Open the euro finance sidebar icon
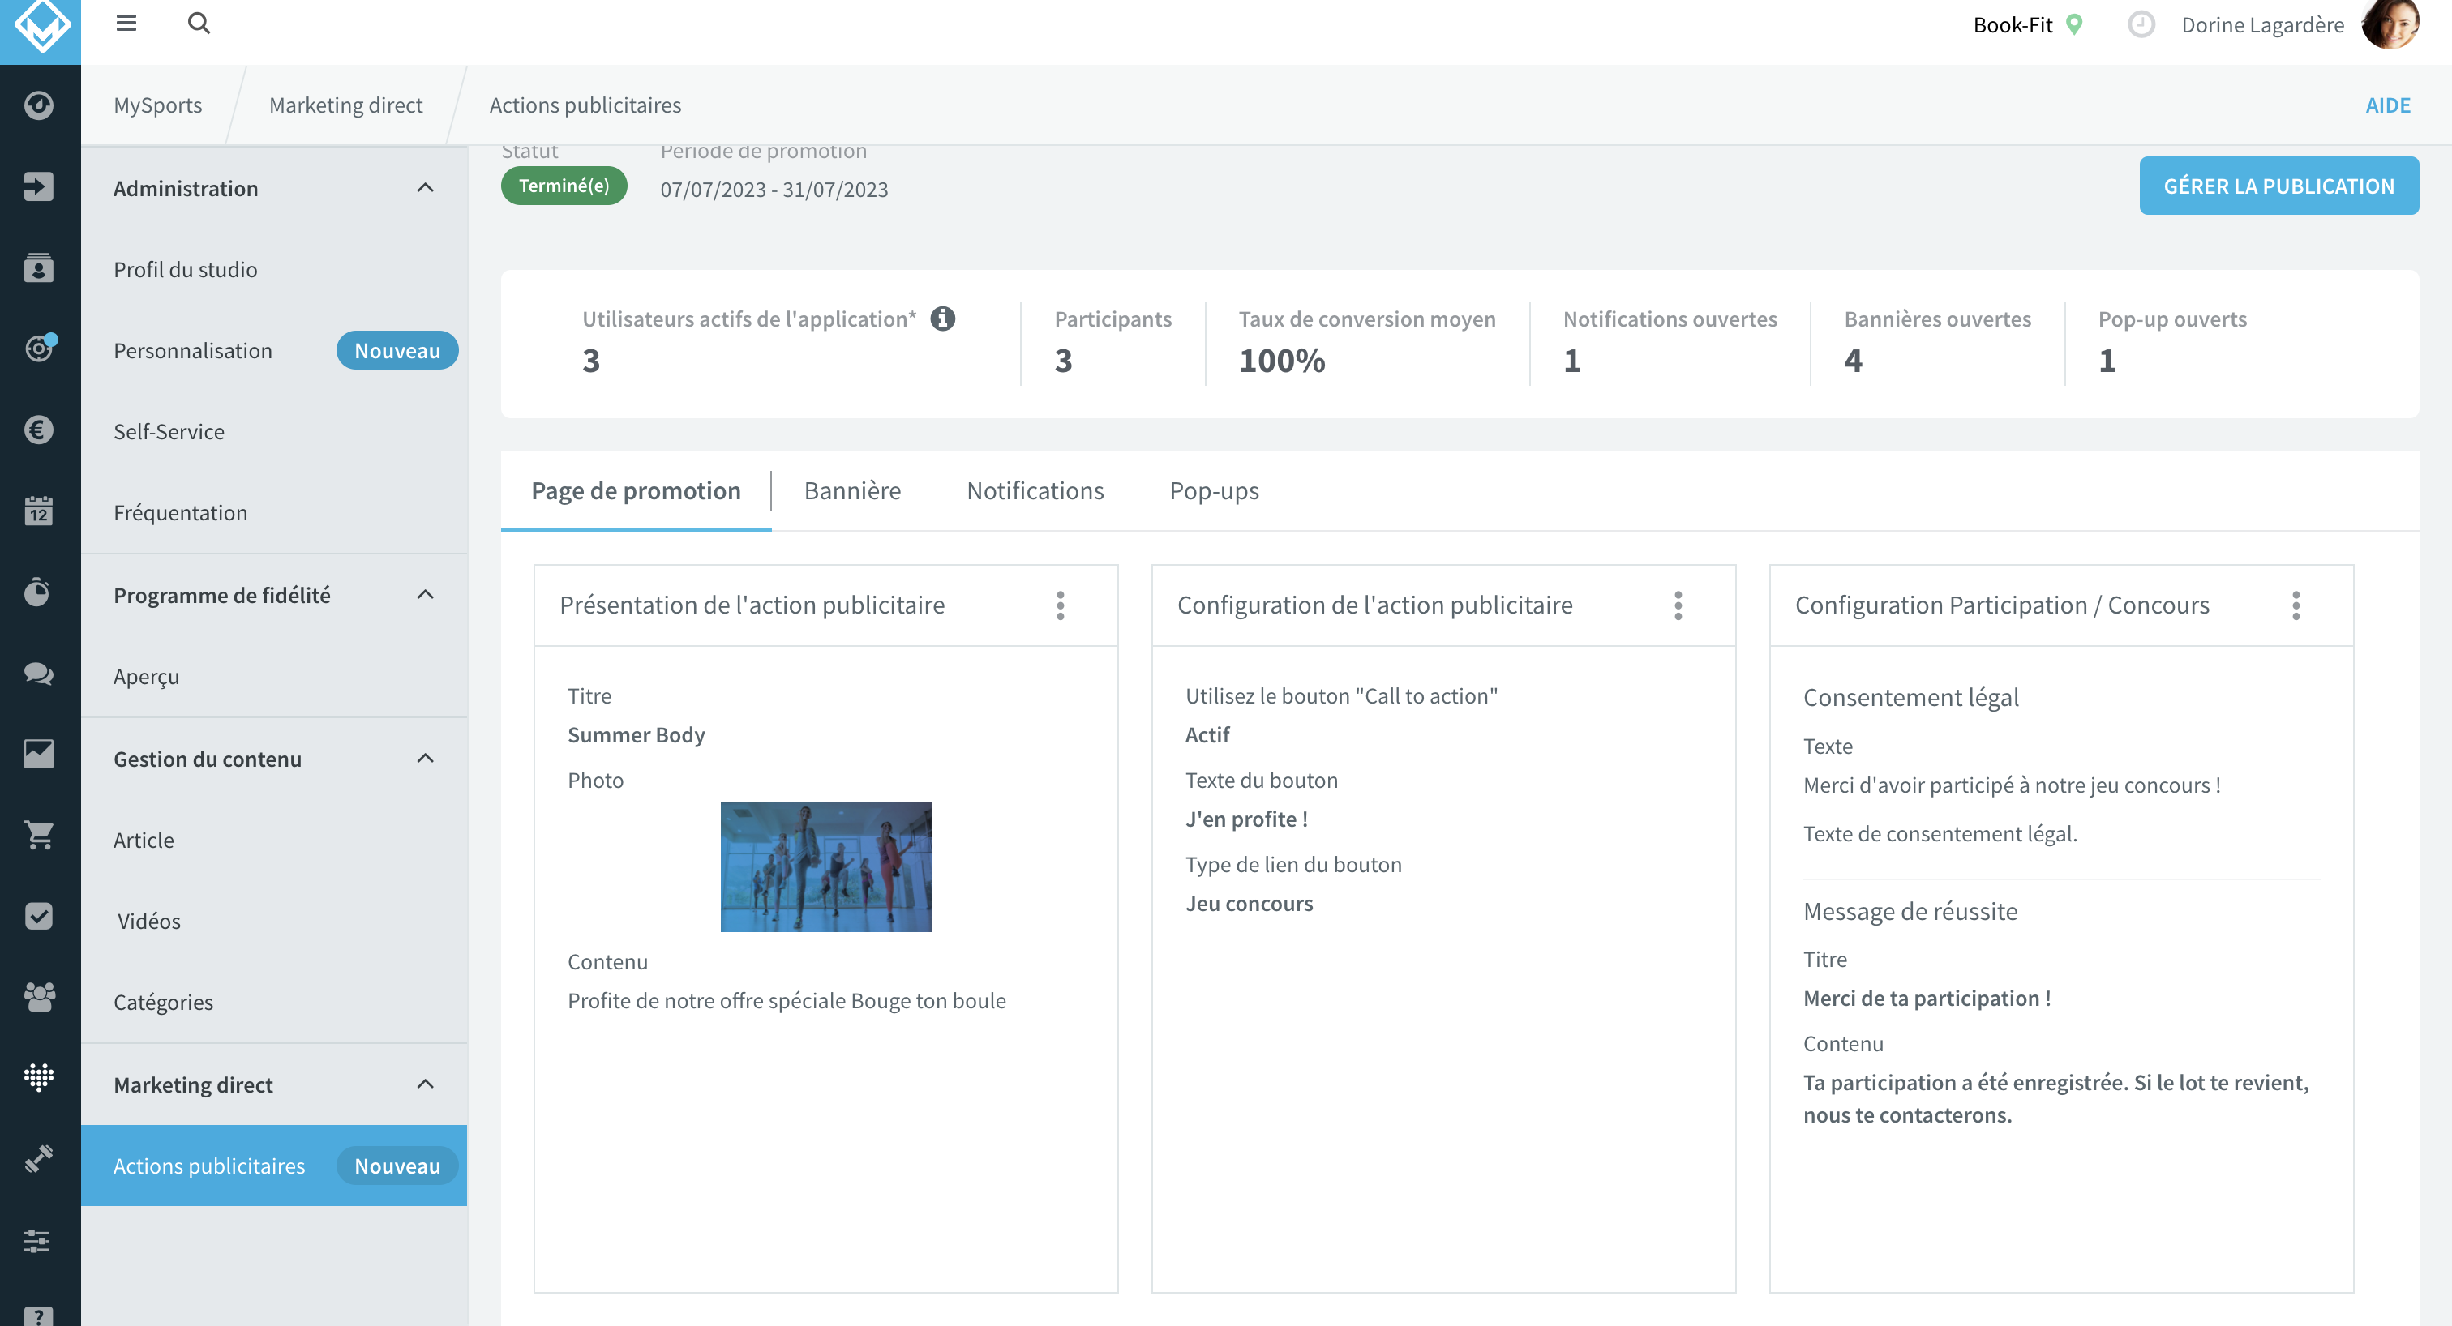2452x1326 pixels. (38, 430)
